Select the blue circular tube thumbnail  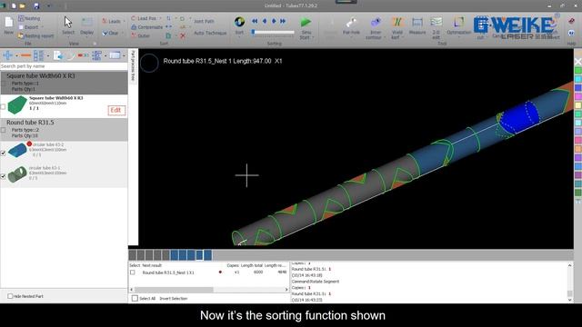tap(17, 150)
